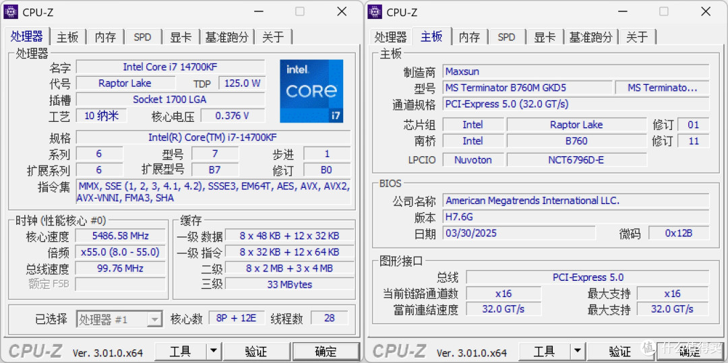This screenshot has height=363, width=728.
Task: Switch to 处理器 tab in right window
Action: tap(391, 37)
